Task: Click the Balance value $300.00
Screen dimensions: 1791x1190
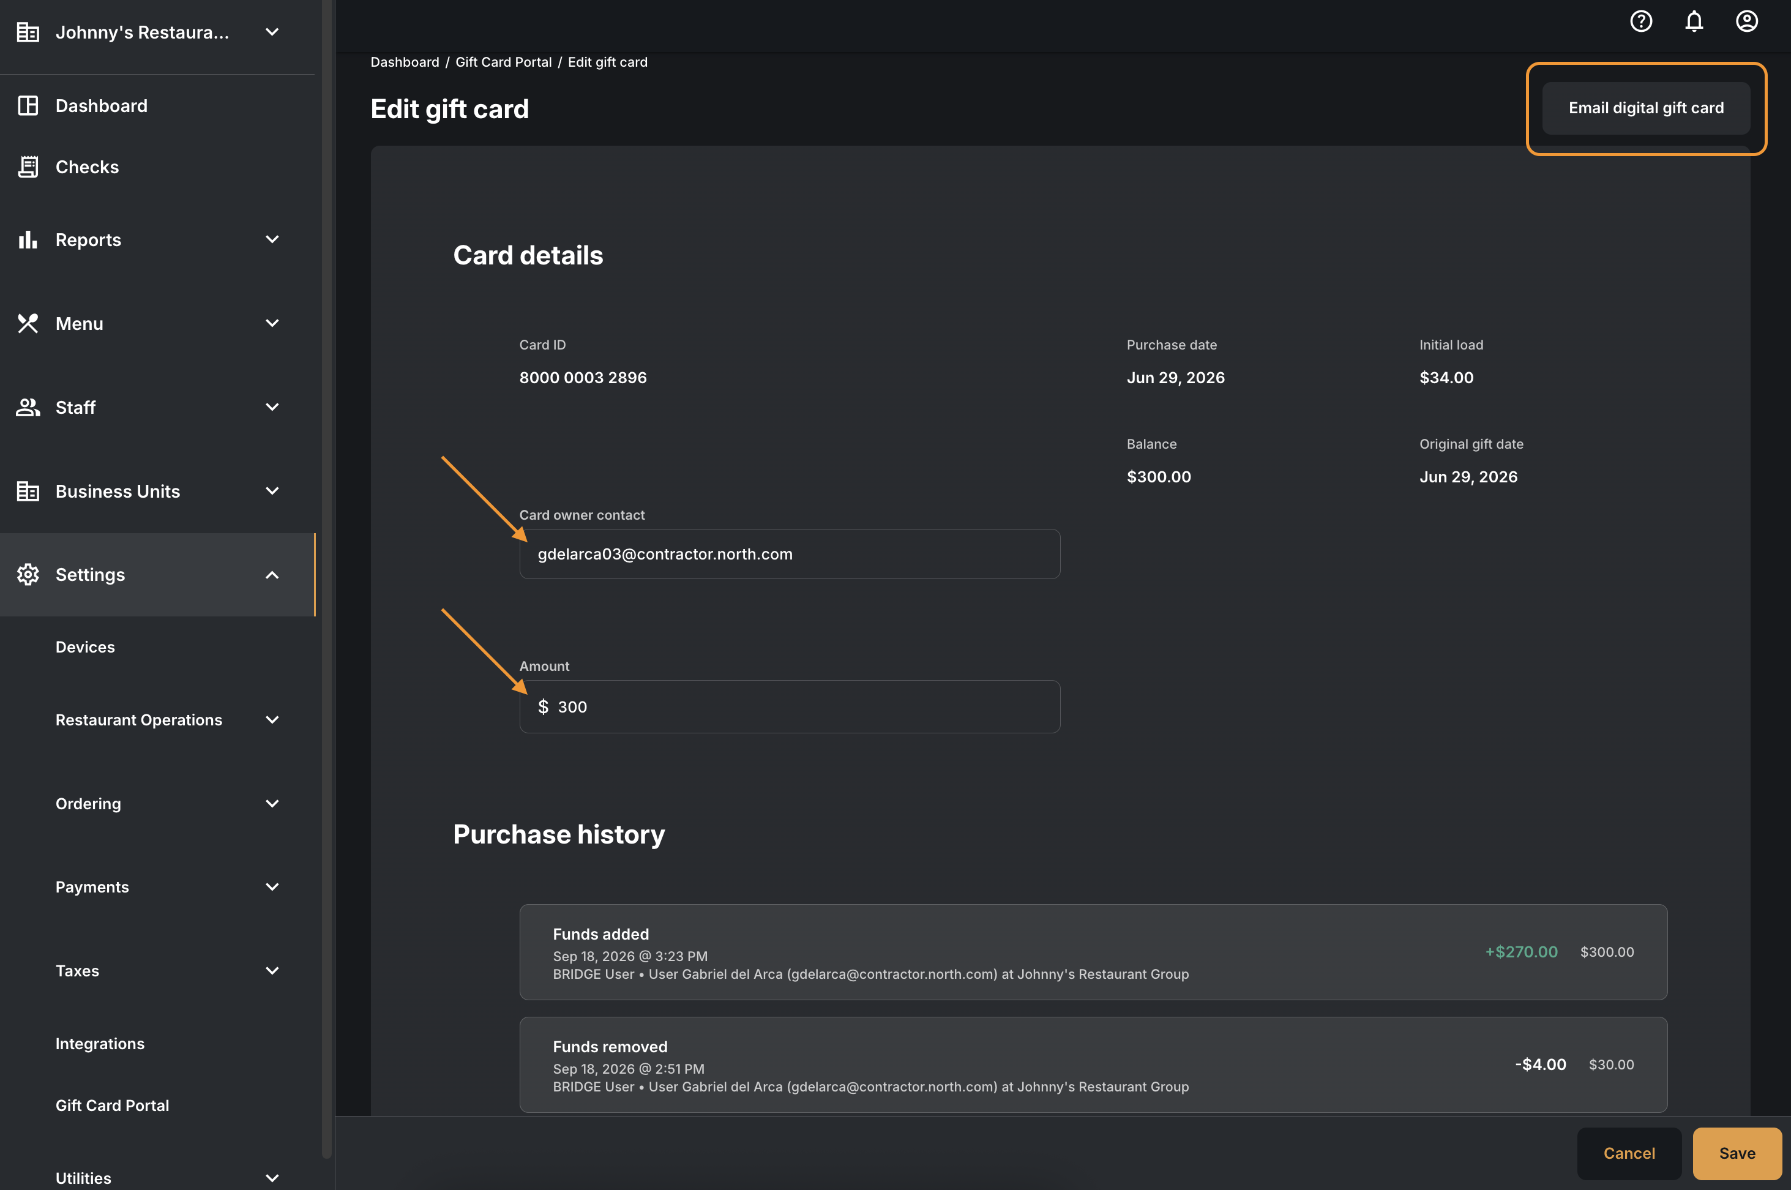Action: pos(1159,477)
